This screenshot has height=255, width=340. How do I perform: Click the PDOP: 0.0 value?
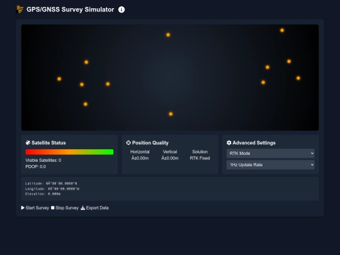click(35, 166)
